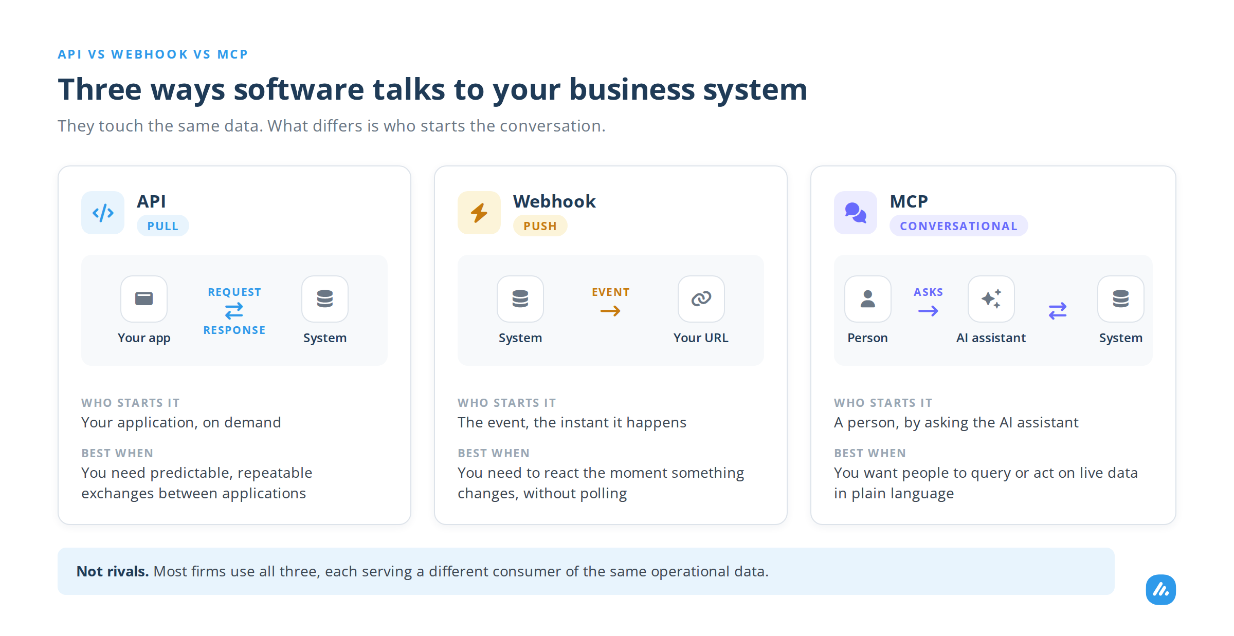Click the ASKS label

929,292
